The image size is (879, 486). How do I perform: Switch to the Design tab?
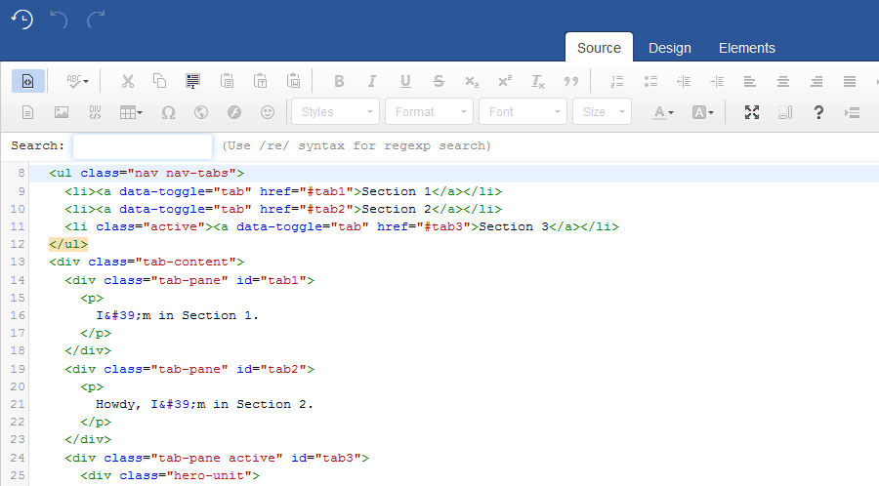[x=669, y=48]
